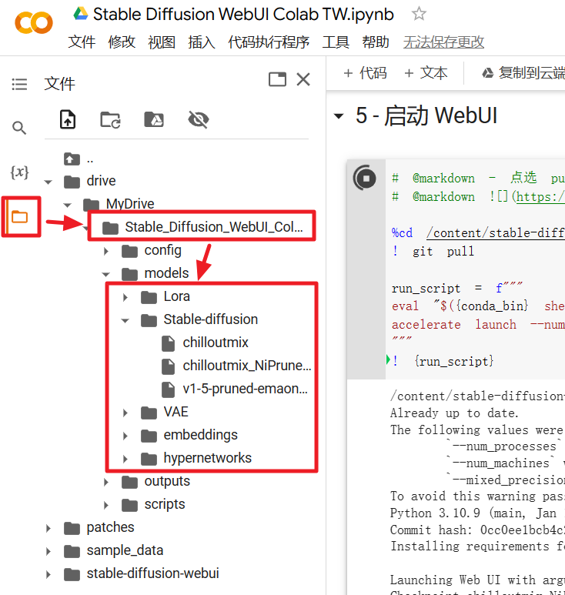The image size is (565, 595).
Task: Open the table of contents sidebar icon
Action: tap(19, 84)
